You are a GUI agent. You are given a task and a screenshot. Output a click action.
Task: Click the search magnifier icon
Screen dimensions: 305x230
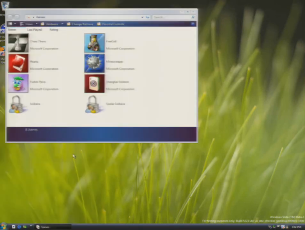pos(193,17)
